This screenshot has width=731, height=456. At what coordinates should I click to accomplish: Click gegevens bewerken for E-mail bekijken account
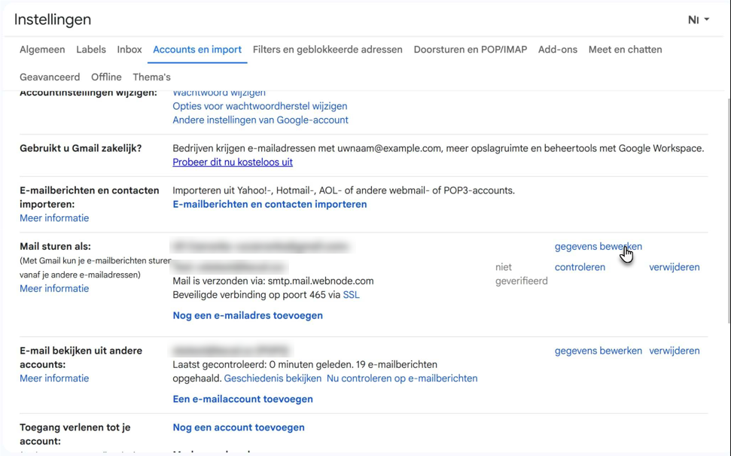click(599, 351)
